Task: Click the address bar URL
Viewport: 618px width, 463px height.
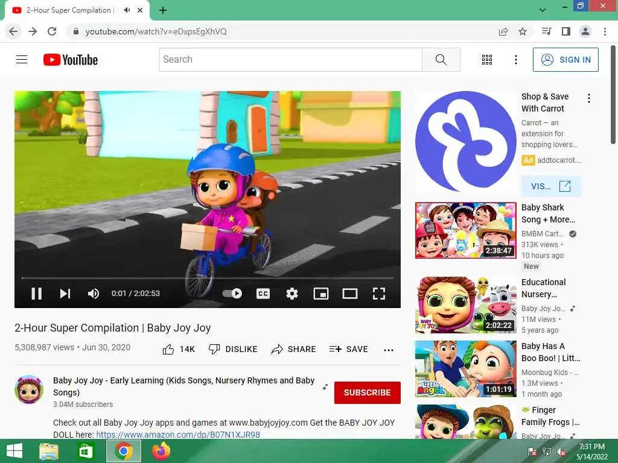Action: (156, 31)
